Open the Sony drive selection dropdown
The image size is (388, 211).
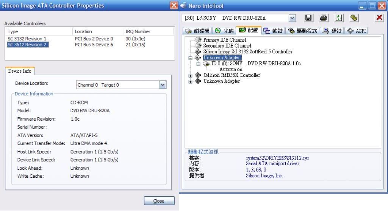(x=292, y=18)
